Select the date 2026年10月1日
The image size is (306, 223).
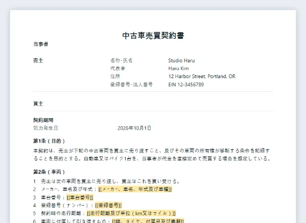click(x=134, y=128)
